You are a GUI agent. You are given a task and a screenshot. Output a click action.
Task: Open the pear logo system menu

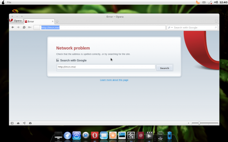[3, 2]
